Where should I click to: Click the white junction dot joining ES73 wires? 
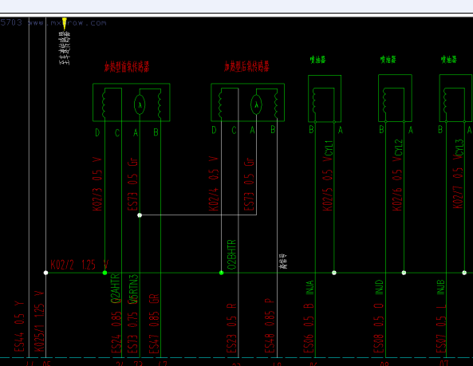pyautogui.click(x=140, y=215)
